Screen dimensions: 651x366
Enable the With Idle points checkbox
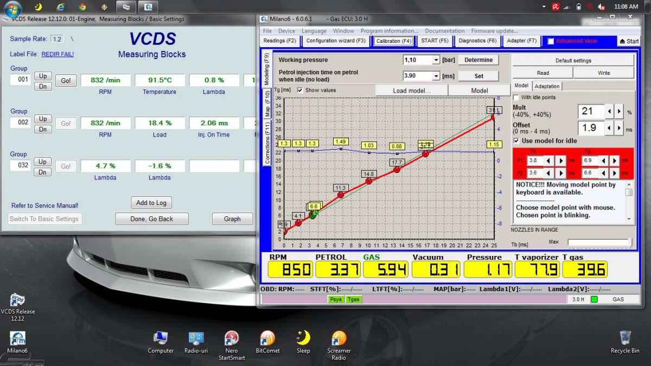(516, 97)
